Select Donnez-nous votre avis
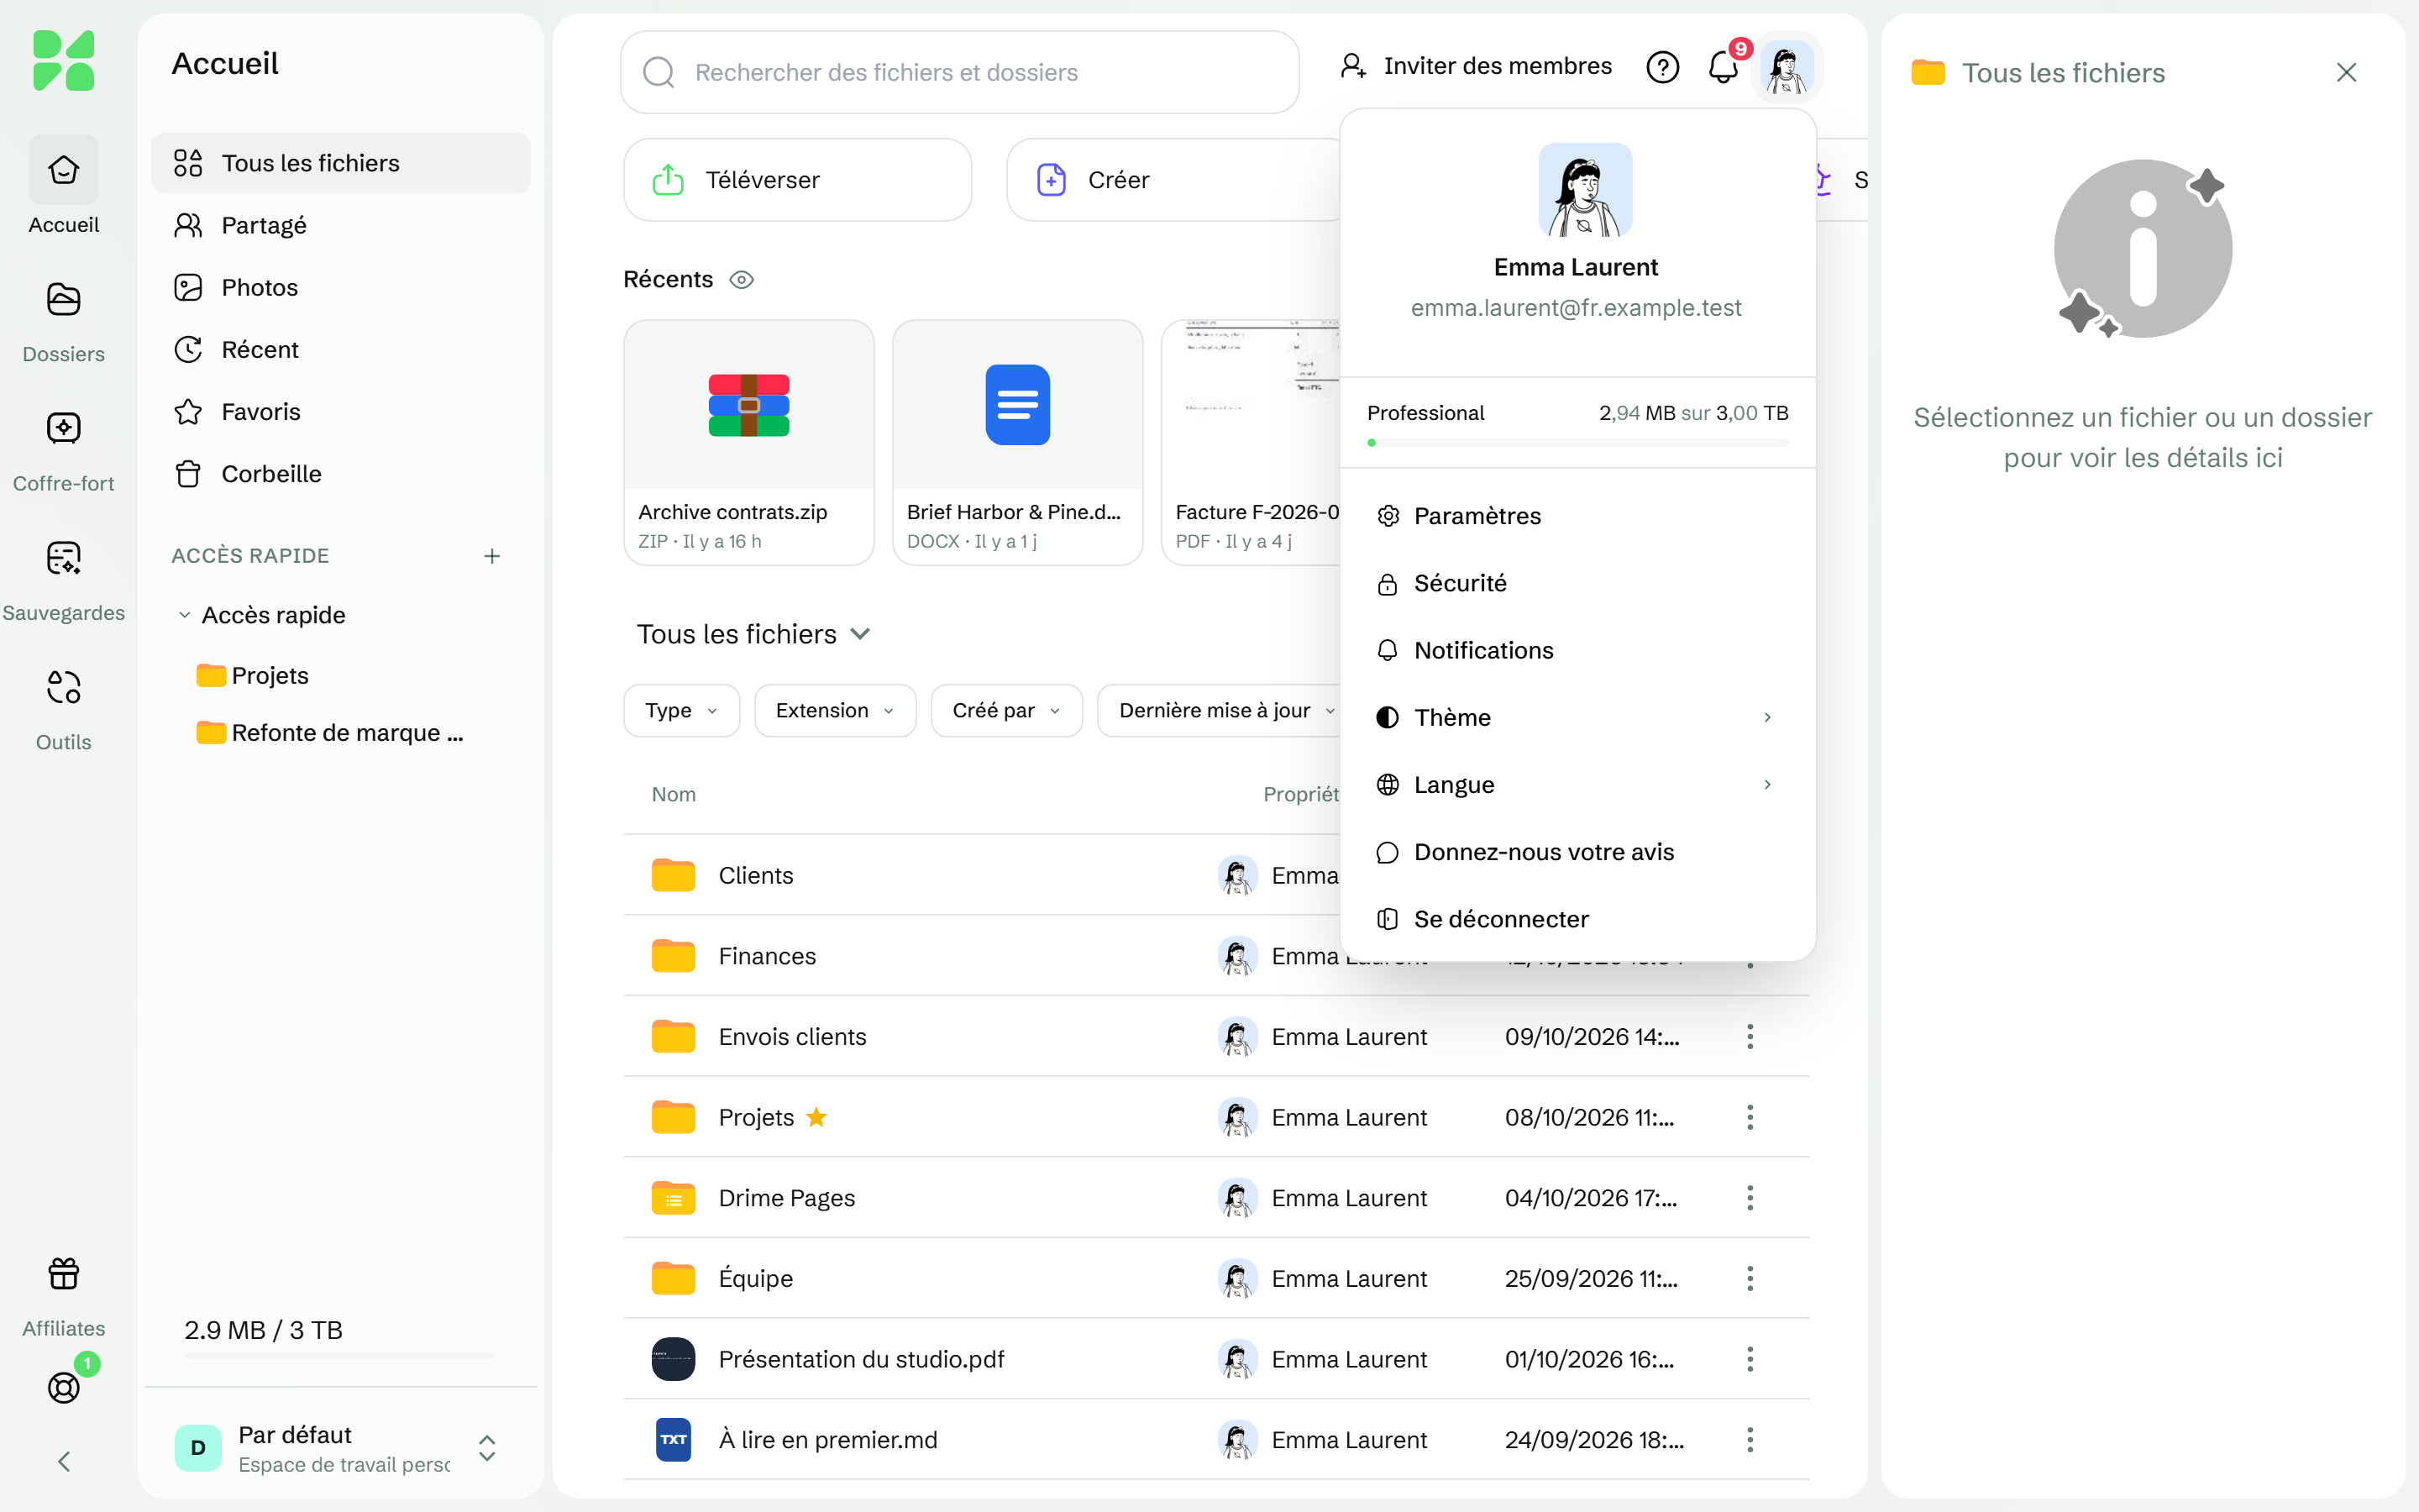The image size is (2419, 1512). click(1577, 852)
